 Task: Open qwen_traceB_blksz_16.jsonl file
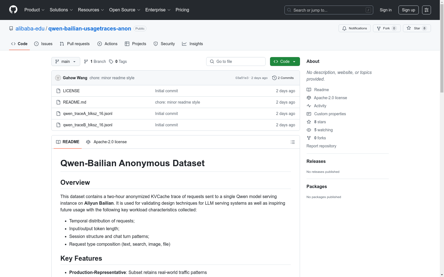(88, 125)
